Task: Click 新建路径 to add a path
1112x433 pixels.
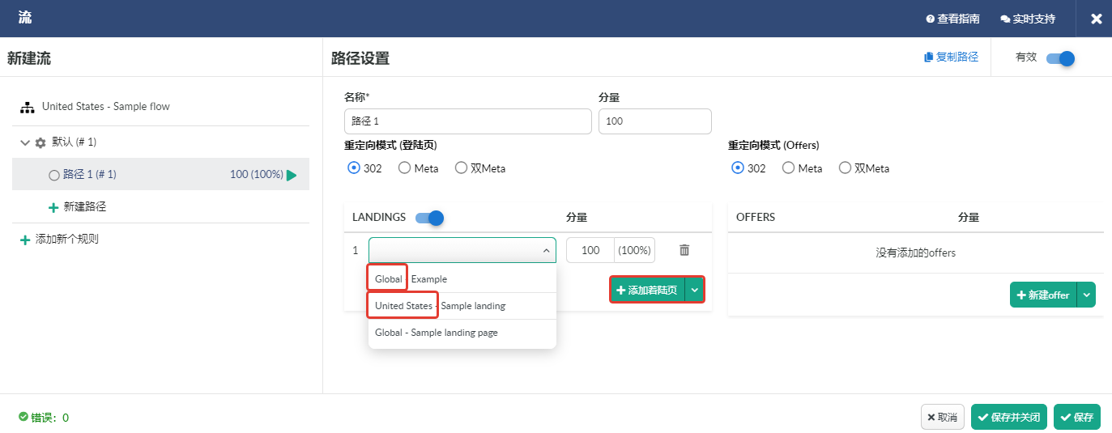Action: [x=78, y=207]
